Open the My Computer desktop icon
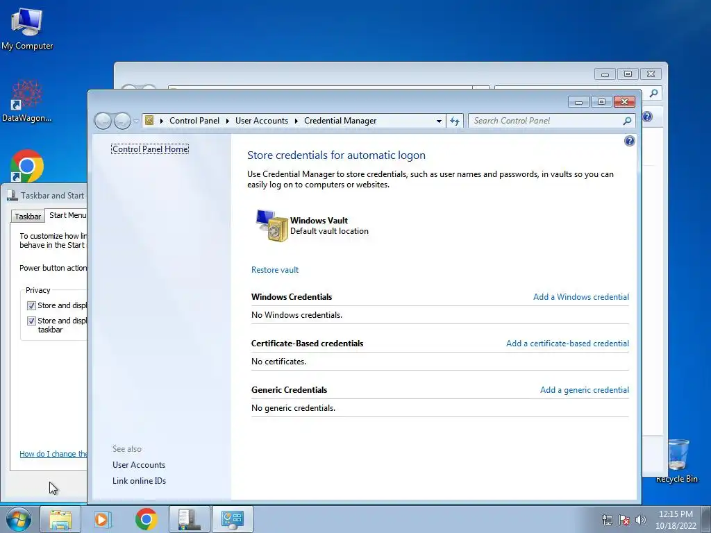Viewport: 711px width, 533px height. coord(27,28)
